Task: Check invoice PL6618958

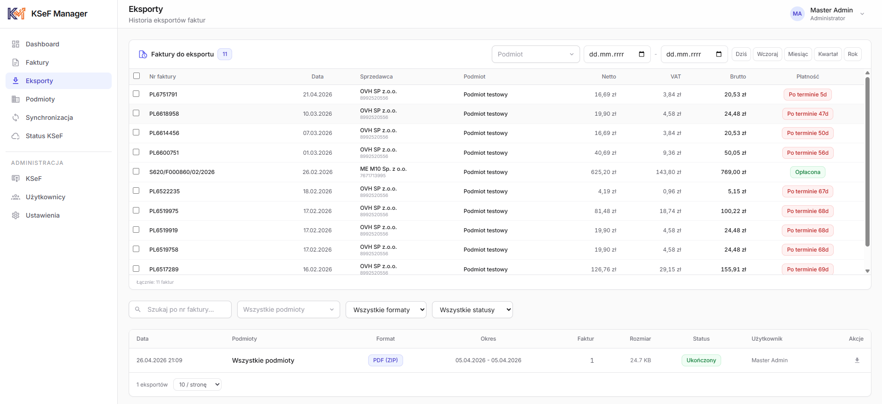Action: [136, 113]
